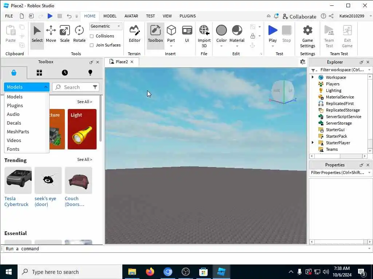Open the Toolbox Marketplace tab
373x279 pixels.
[14, 72]
